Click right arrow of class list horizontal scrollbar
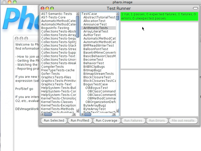The width and height of the screenshot is (201, 151). tap(114, 114)
